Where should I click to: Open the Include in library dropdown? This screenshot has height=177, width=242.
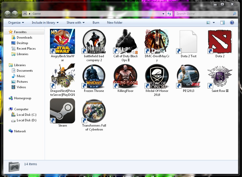[x=45, y=23]
